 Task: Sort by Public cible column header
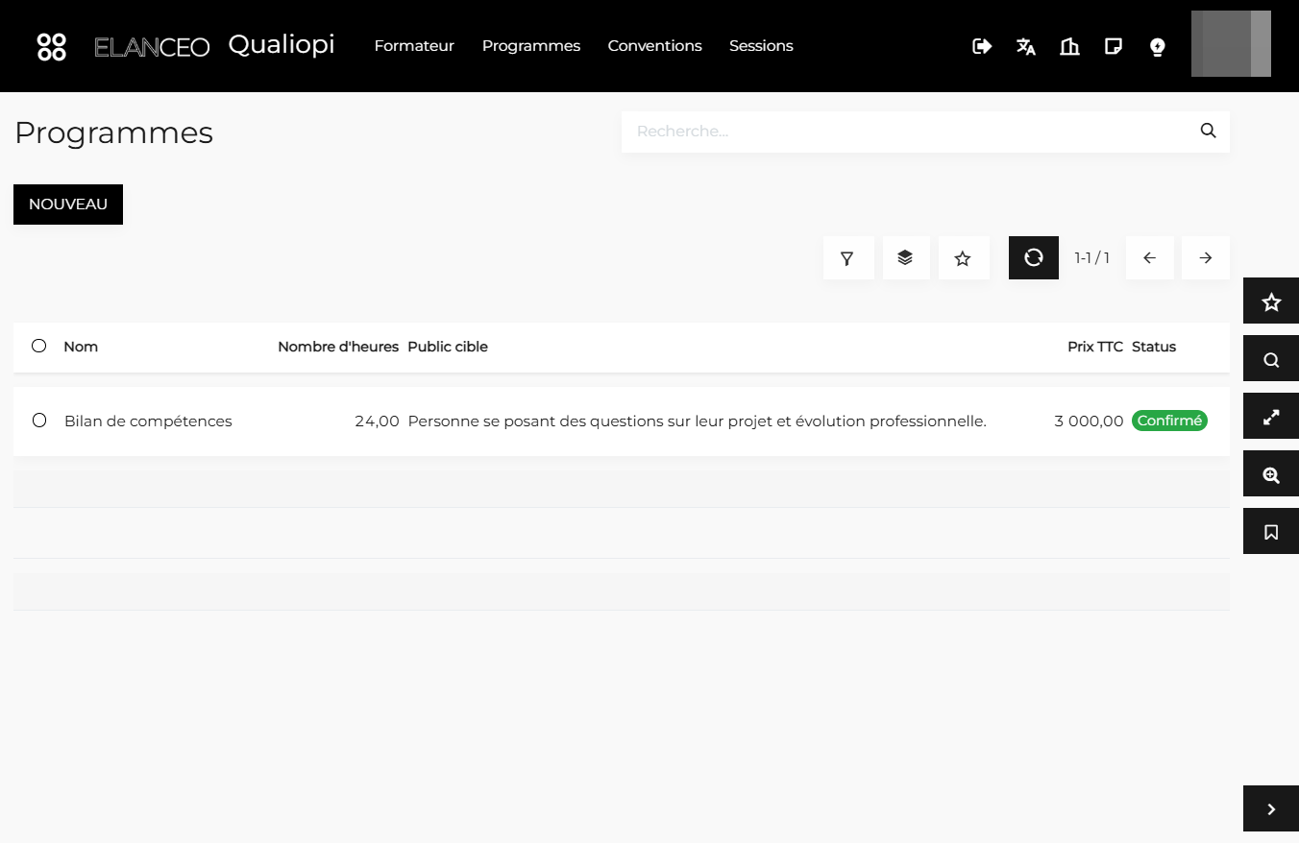tap(448, 347)
